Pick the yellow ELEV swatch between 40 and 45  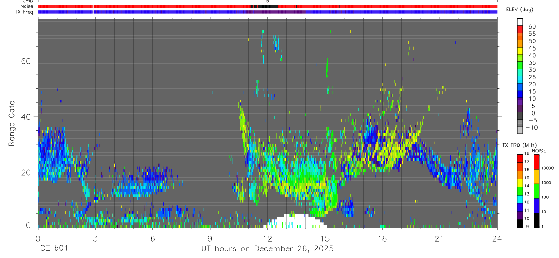click(x=520, y=51)
